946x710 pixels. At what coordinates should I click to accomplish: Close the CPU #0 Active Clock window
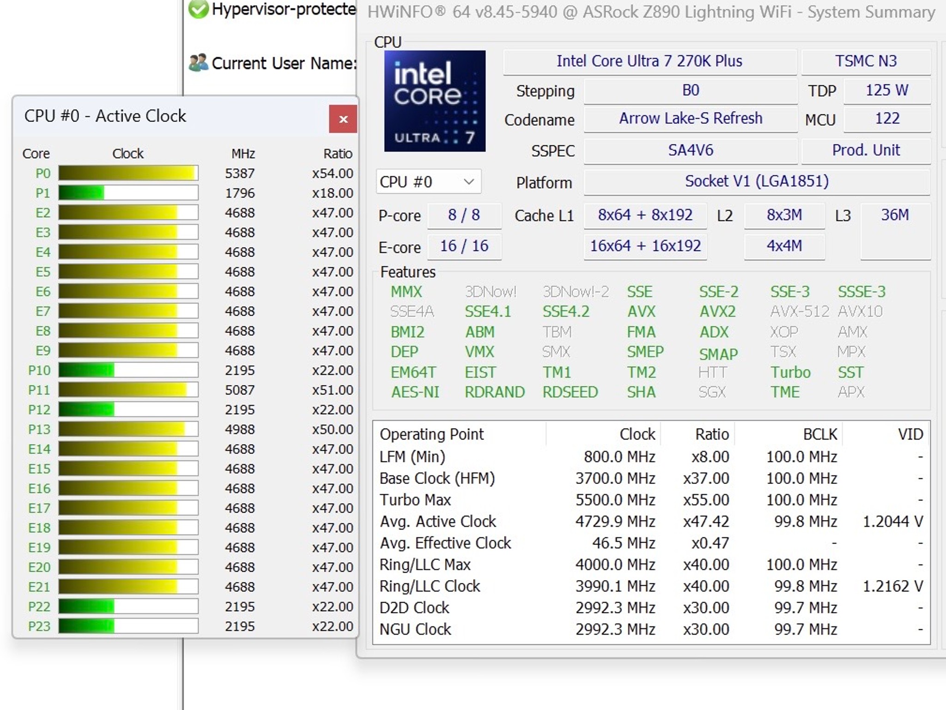pyautogui.click(x=343, y=119)
